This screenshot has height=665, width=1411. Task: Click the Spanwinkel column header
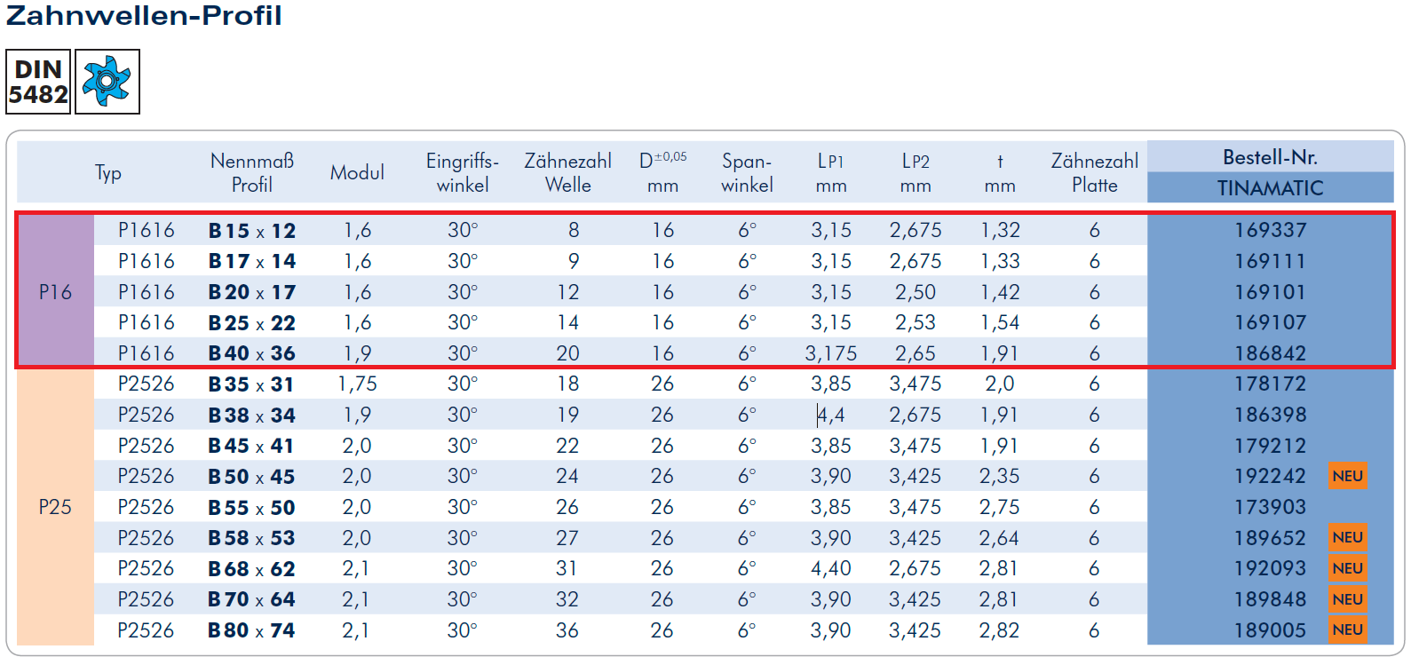click(x=747, y=173)
